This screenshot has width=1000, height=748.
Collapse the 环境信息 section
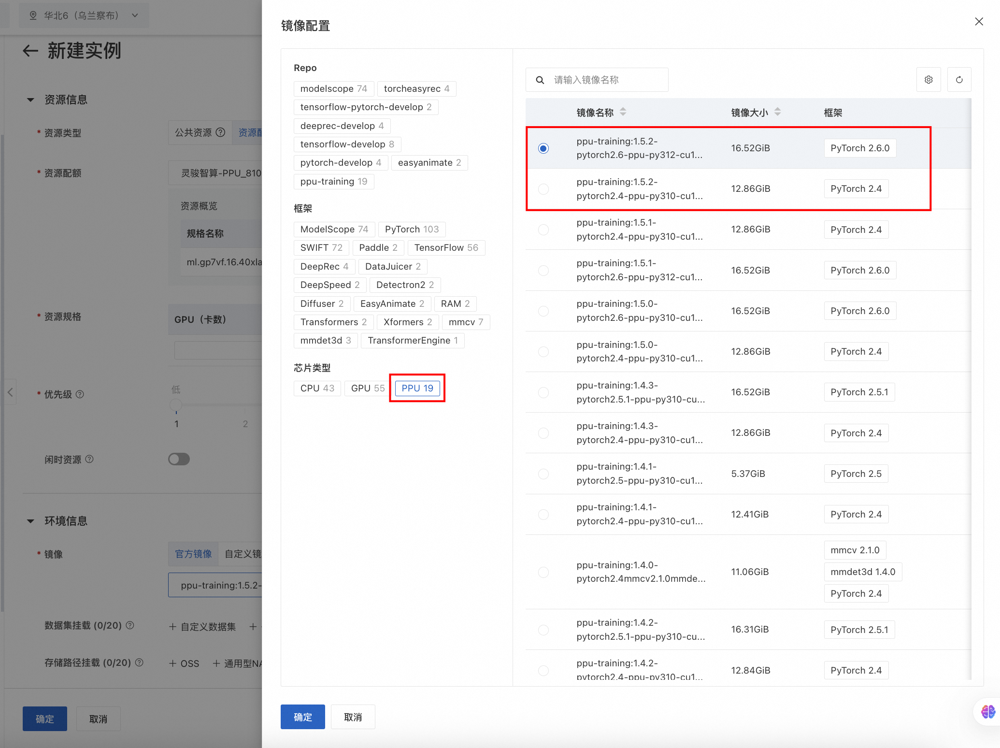[x=30, y=521]
